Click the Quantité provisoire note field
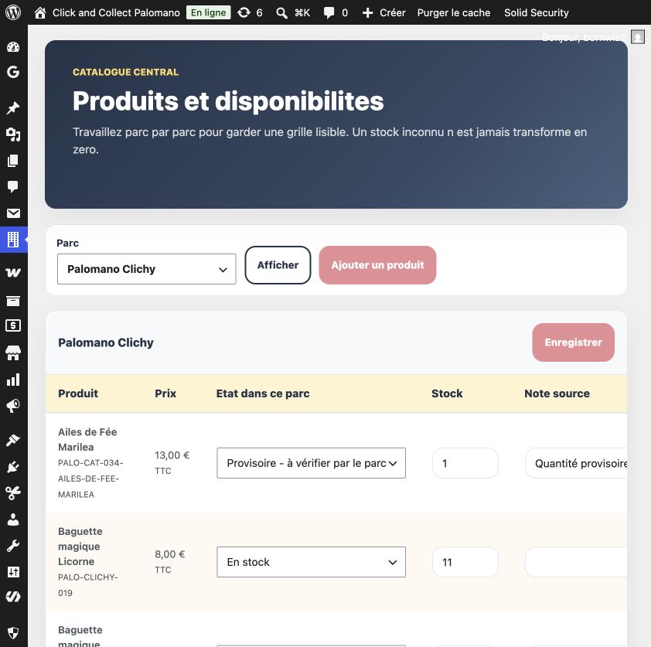This screenshot has width=651, height=647. click(576, 463)
